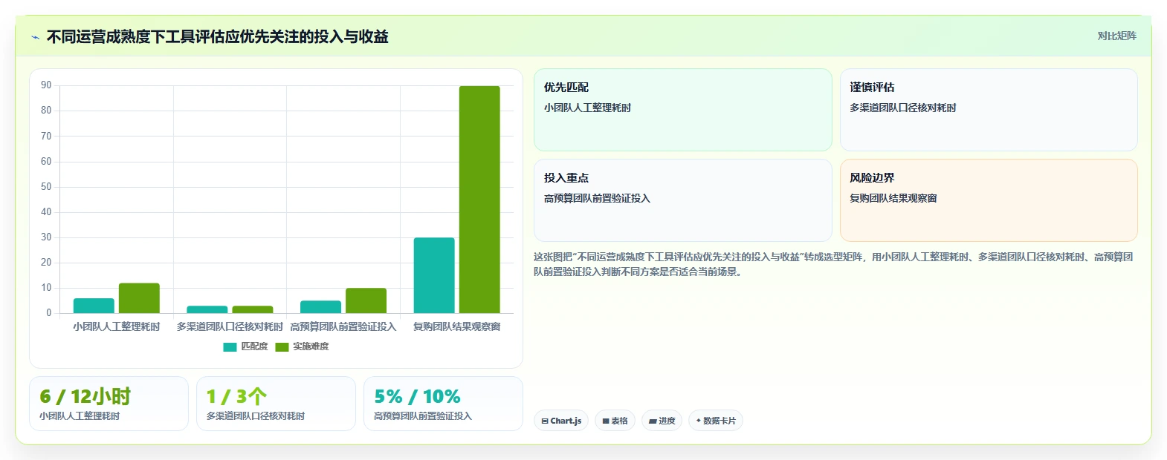
Task: Click the teal 小团队人工整理耗时 bar
Action: pos(94,306)
